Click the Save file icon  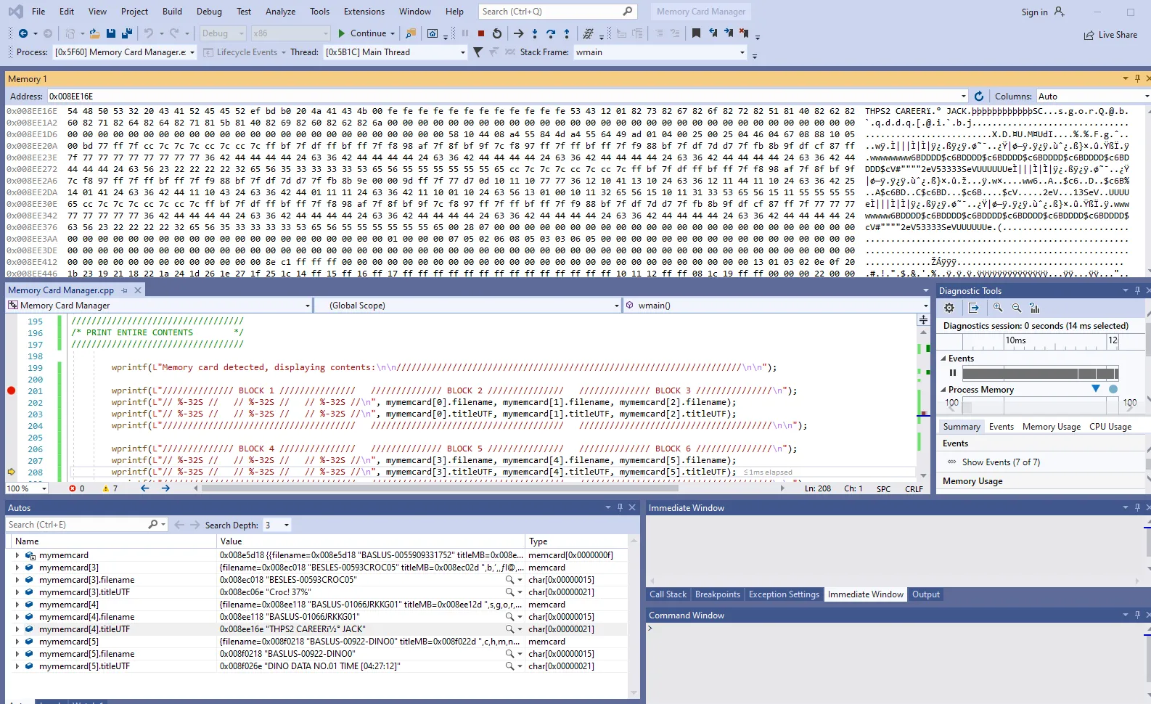[111, 33]
